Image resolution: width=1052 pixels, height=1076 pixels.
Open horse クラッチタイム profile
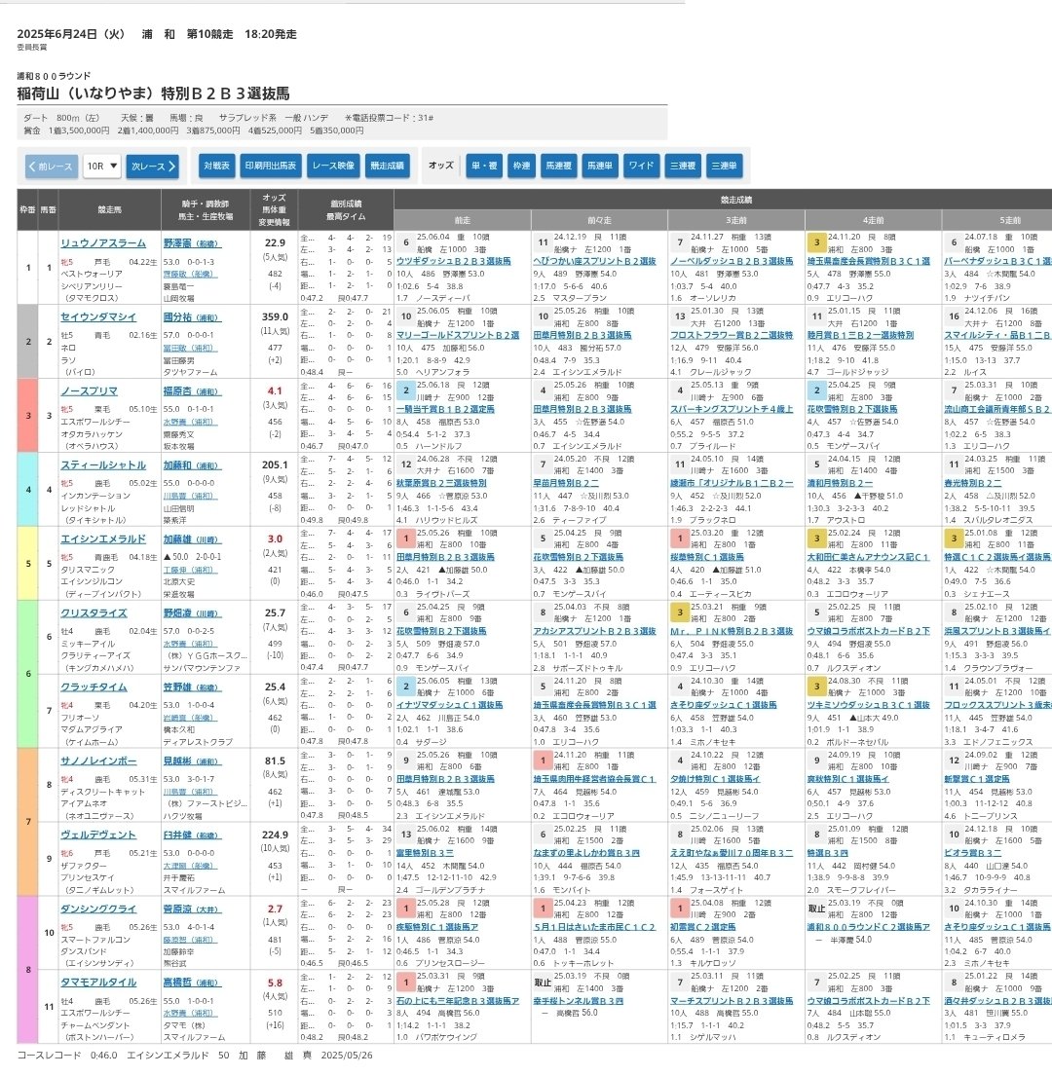[94, 686]
